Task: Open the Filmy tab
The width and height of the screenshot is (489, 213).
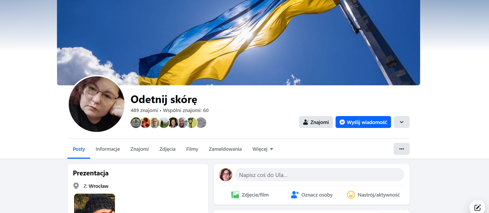Action: click(192, 149)
